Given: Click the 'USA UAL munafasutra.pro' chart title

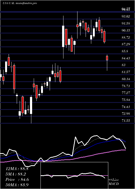Looking at the screenshot, I should (x=20, y=3).
